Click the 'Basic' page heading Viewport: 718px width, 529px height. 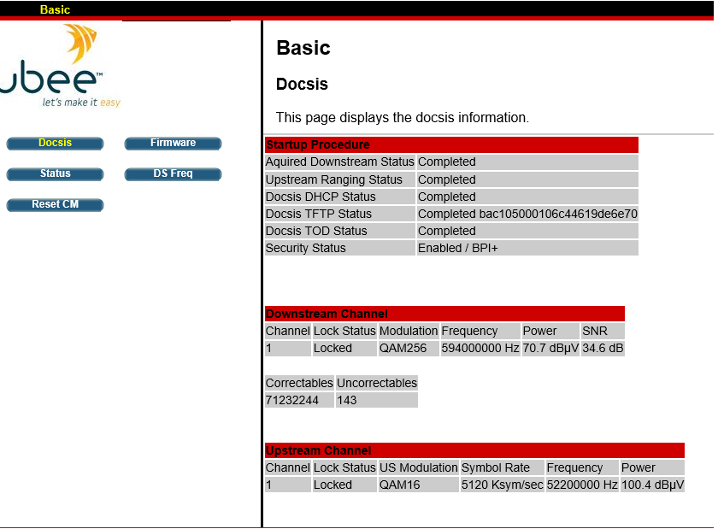point(303,48)
